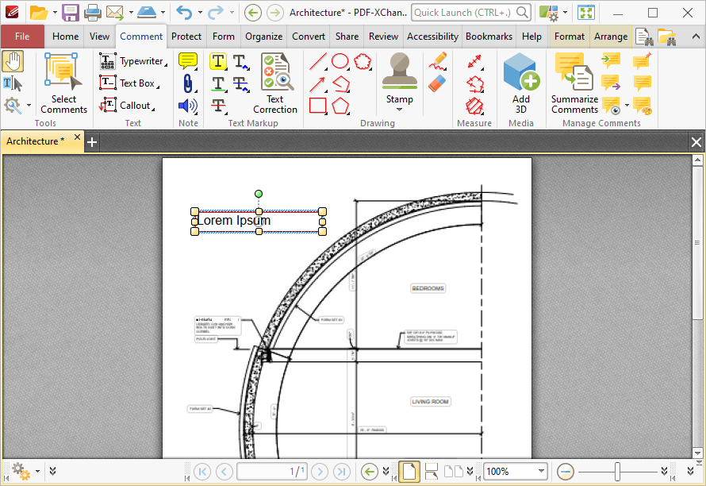
Task: Switch to the Review tab
Action: (x=383, y=37)
